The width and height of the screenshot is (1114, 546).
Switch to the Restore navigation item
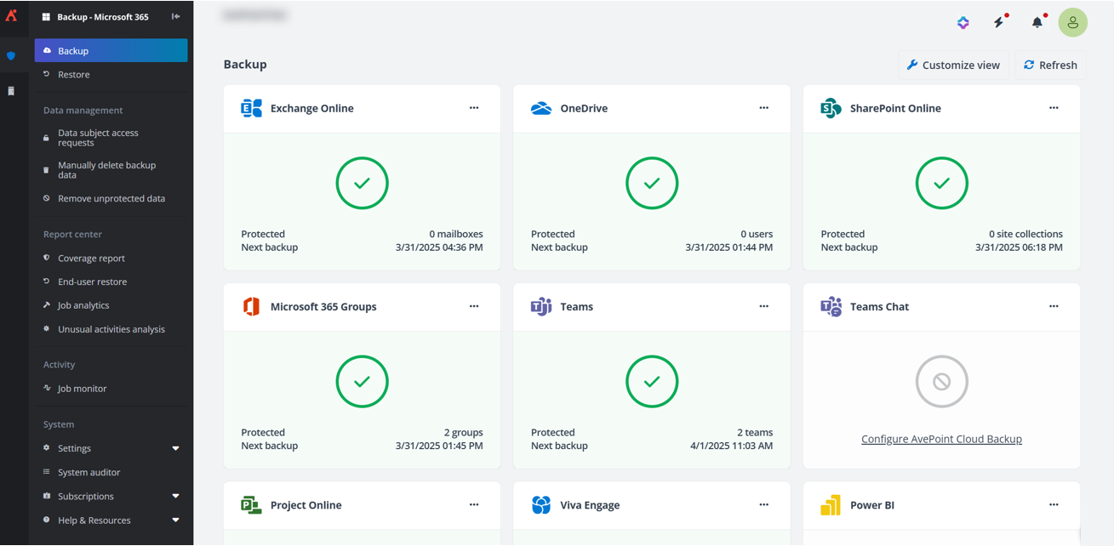pyautogui.click(x=74, y=74)
